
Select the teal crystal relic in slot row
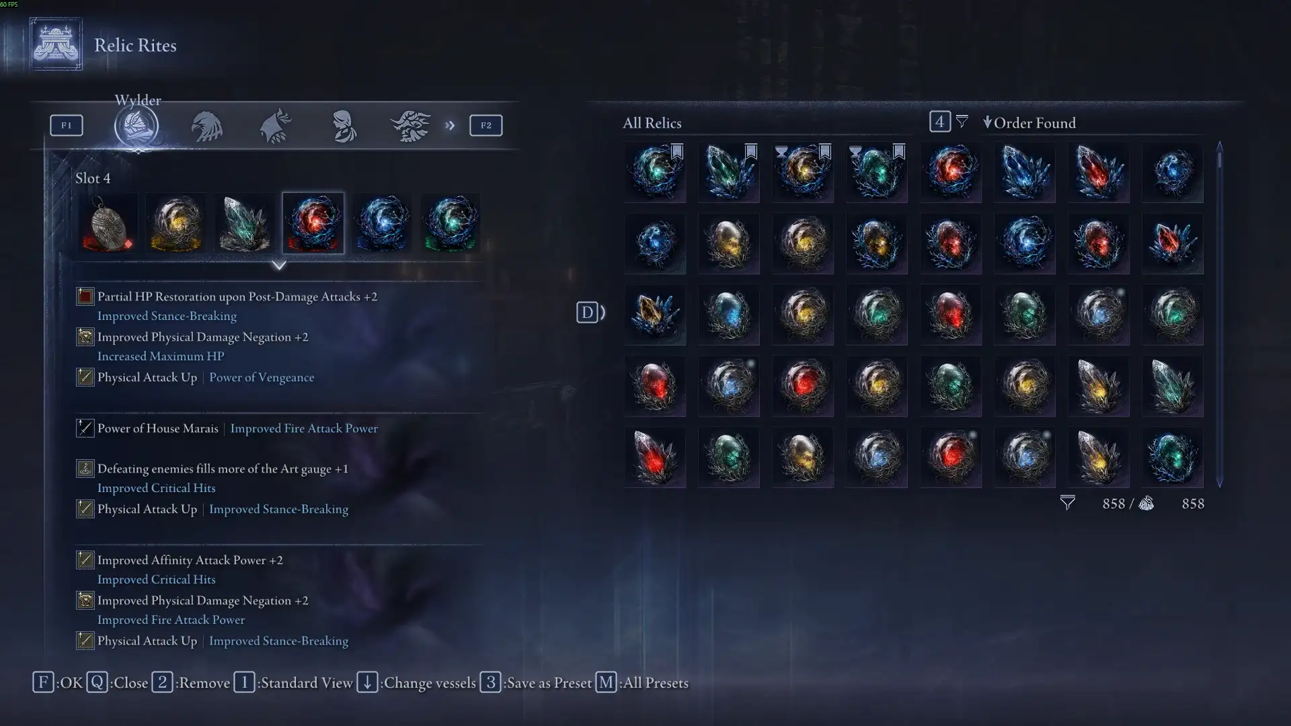tap(245, 223)
